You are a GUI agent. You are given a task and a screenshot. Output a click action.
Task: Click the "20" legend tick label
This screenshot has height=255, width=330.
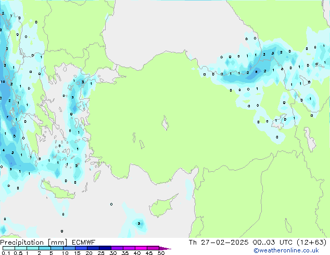(89, 253)
